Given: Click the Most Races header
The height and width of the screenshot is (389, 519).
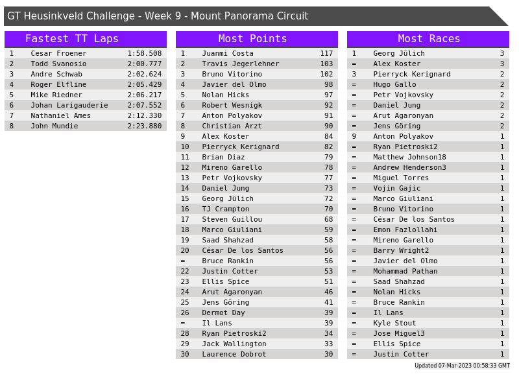Looking at the screenshot, I should pyautogui.click(x=428, y=39).
